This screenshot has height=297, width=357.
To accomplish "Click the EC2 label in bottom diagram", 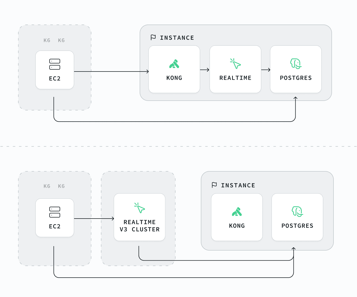I will point(55,226).
